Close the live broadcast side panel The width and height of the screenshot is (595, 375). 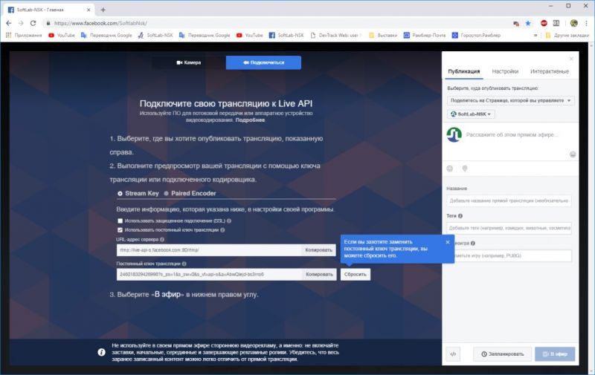(x=571, y=59)
